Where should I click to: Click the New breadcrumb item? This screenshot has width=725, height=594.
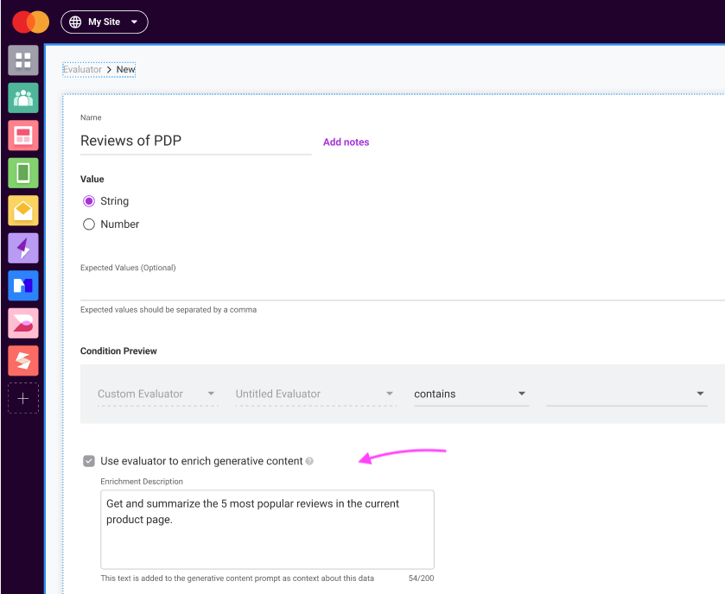126,69
